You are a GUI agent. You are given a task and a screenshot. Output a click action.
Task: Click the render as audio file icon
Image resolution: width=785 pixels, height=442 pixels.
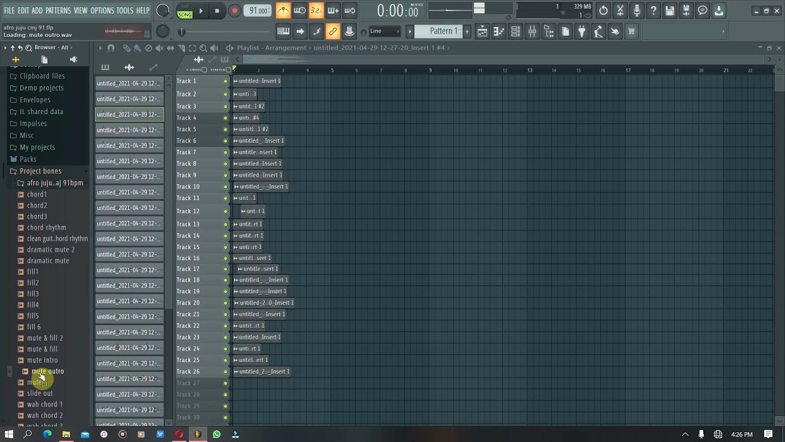686,10
